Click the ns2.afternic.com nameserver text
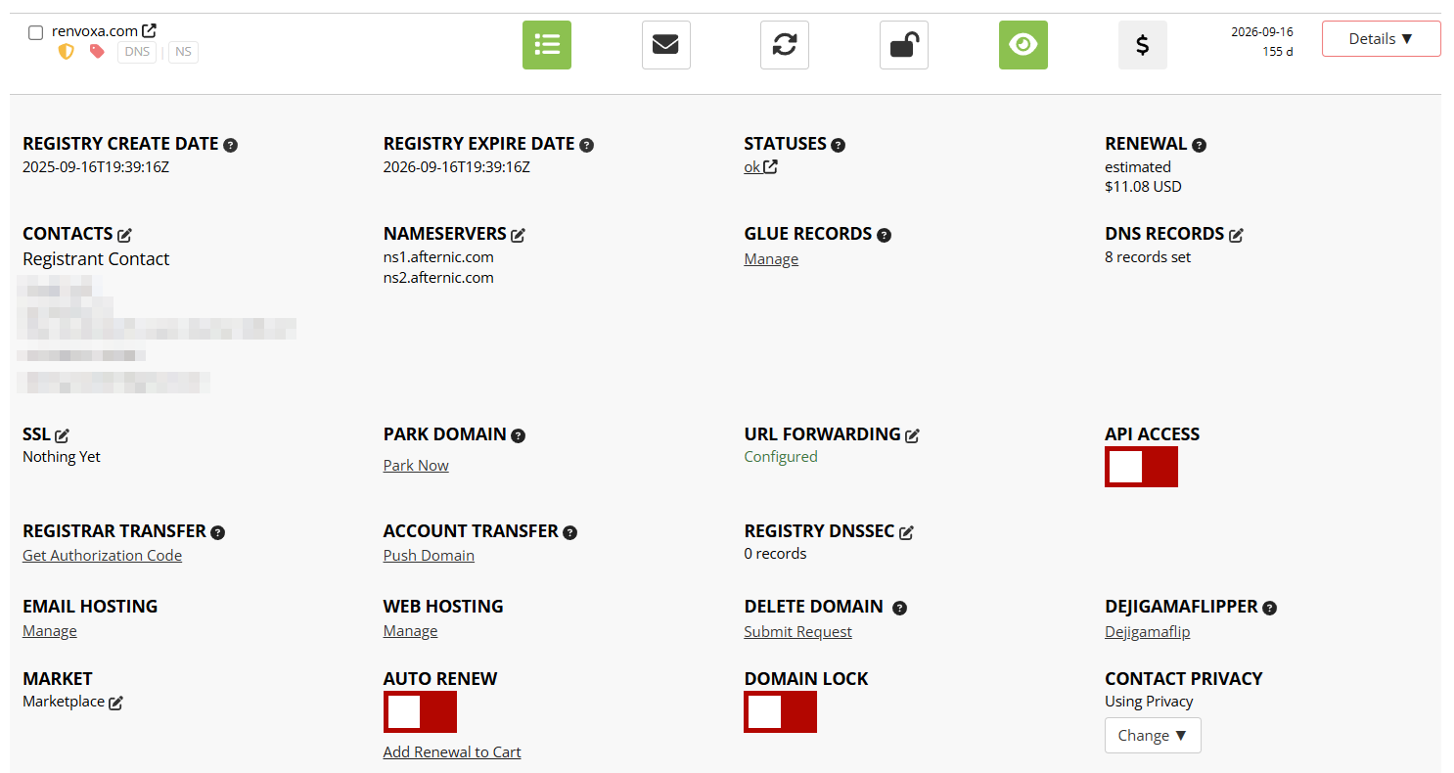This screenshot has width=1454, height=773. pyautogui.click(x=438, y=278)
